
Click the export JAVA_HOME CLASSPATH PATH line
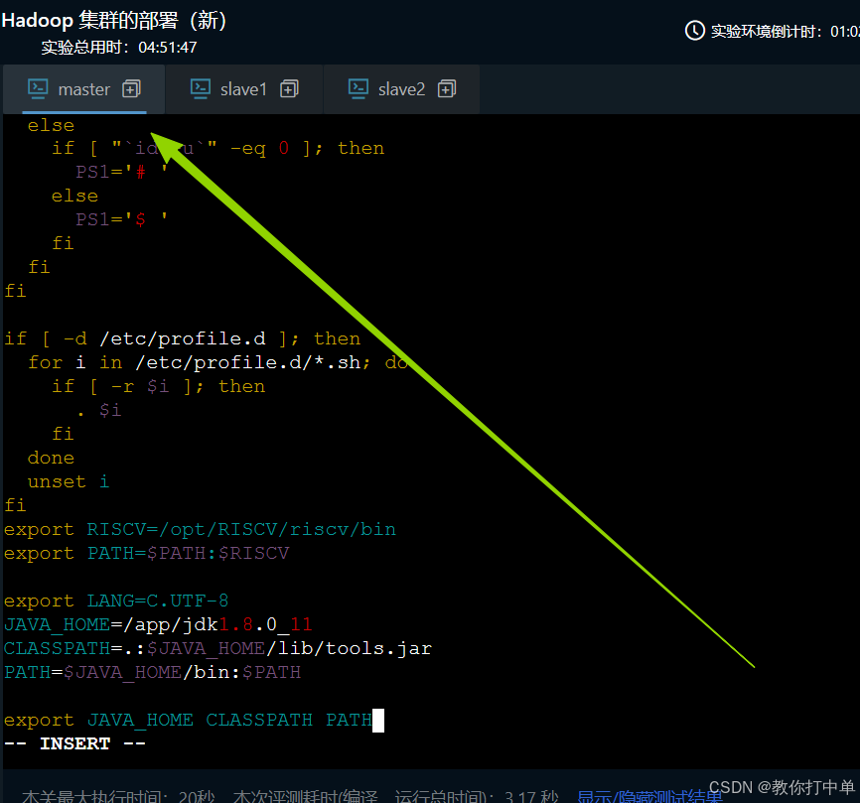(x=188, y=720)
